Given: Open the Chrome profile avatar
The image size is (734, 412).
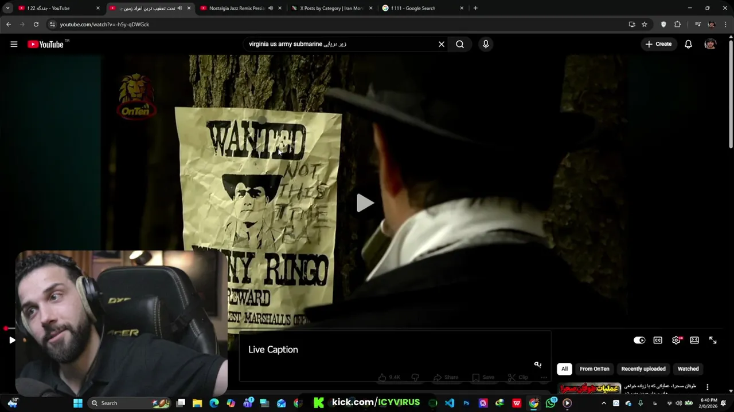Looking at the screenshot, I should tap(712, 24).
